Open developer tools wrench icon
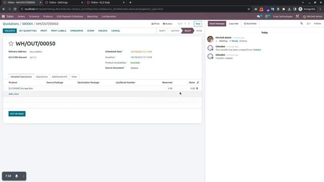This screenshot has height=182, width=324. (297, 16)
